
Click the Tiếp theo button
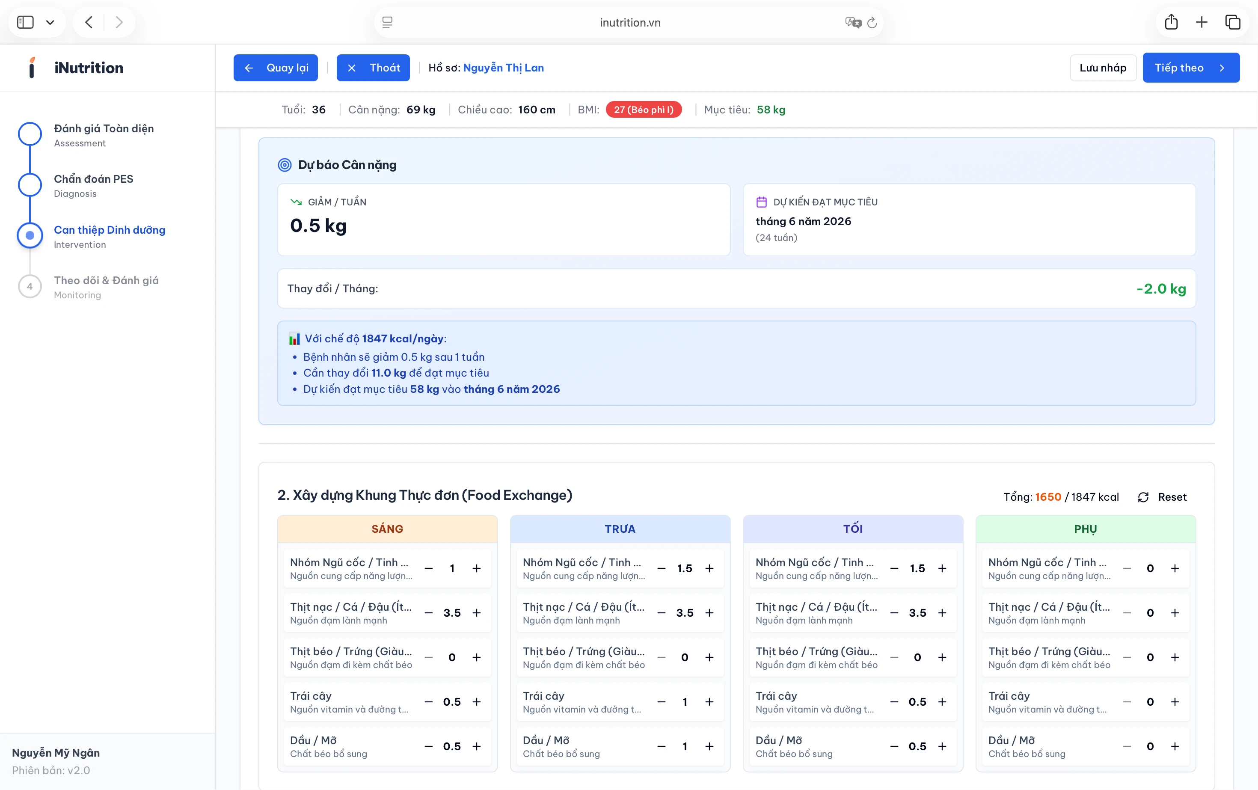tap(1190, 68)
